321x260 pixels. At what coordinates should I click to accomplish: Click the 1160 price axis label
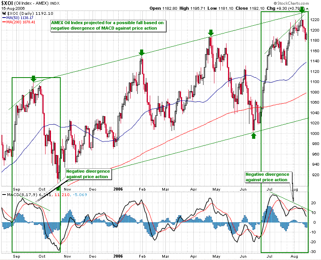click(315, 51)
